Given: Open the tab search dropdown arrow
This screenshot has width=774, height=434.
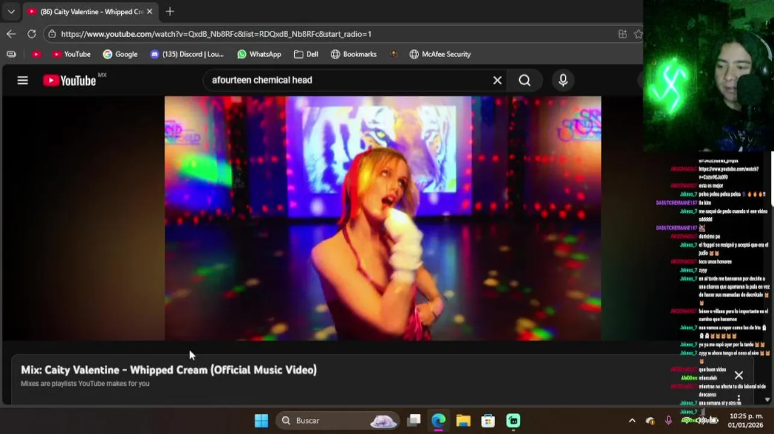Looking at the screenshot, I should 11,11.
